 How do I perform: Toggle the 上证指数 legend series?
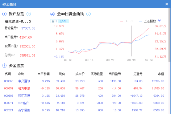click(x=147, y=21)
